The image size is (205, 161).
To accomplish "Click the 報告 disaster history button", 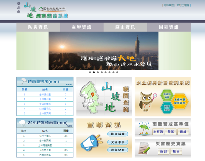I will pyautogui.click(x=176, y=151).
